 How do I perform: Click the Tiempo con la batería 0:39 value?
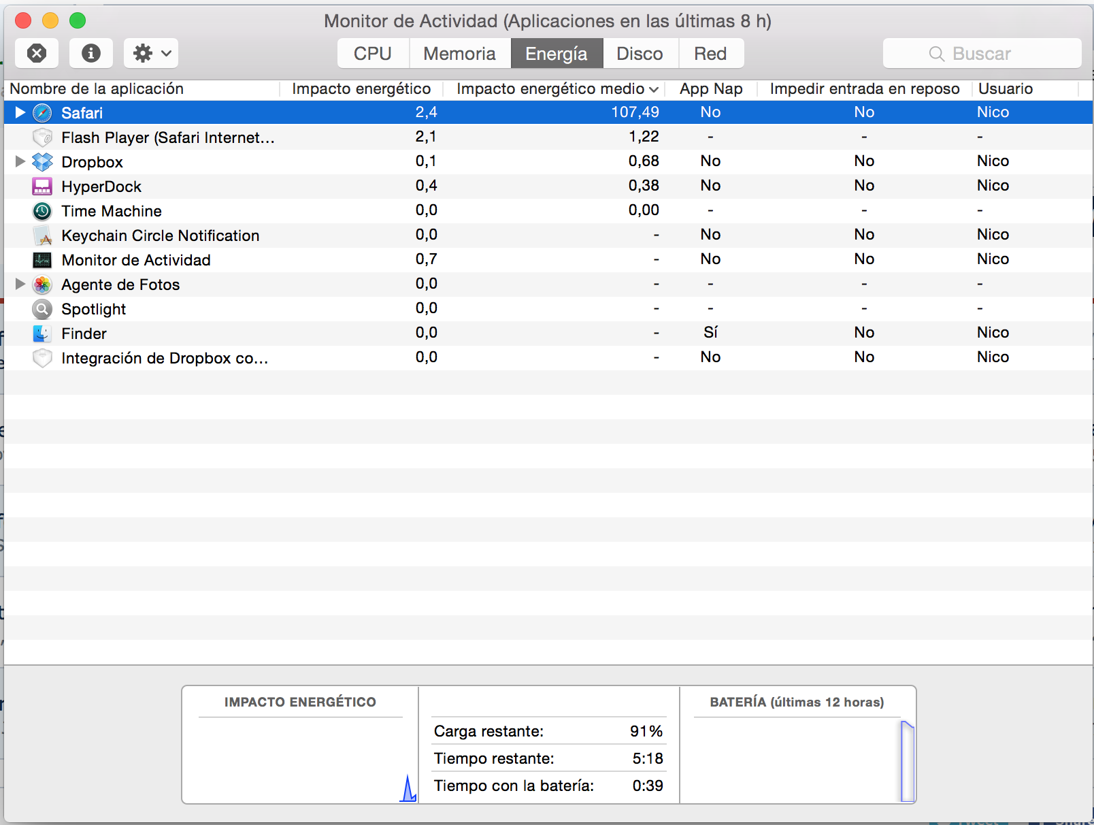648,786
